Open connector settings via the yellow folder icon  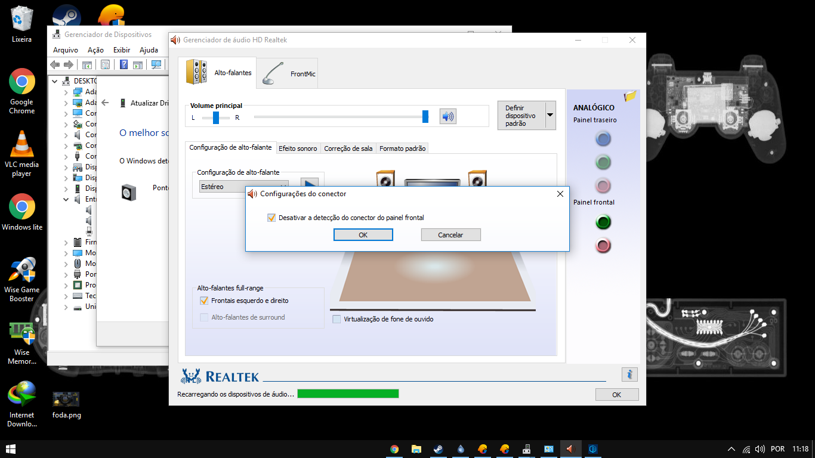(630, 96)
